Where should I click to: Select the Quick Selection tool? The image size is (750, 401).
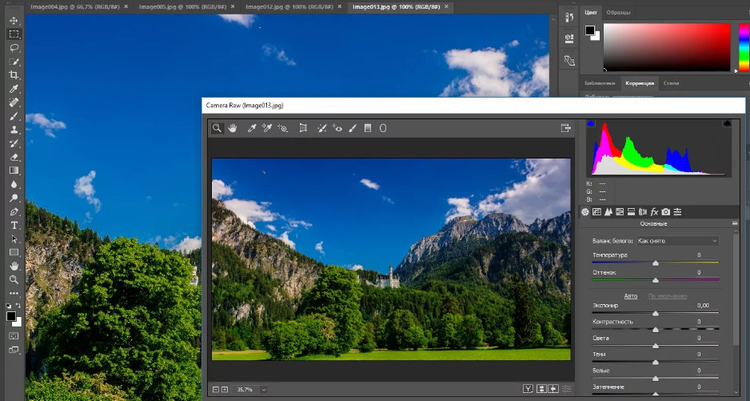(x=14, y=62)
